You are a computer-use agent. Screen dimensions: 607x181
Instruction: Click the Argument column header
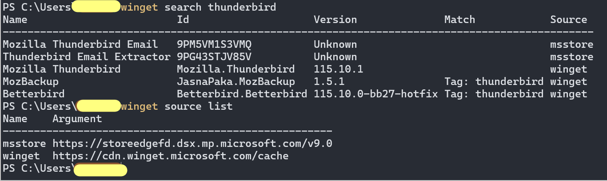pyautogui.click(x=77, y=119)
